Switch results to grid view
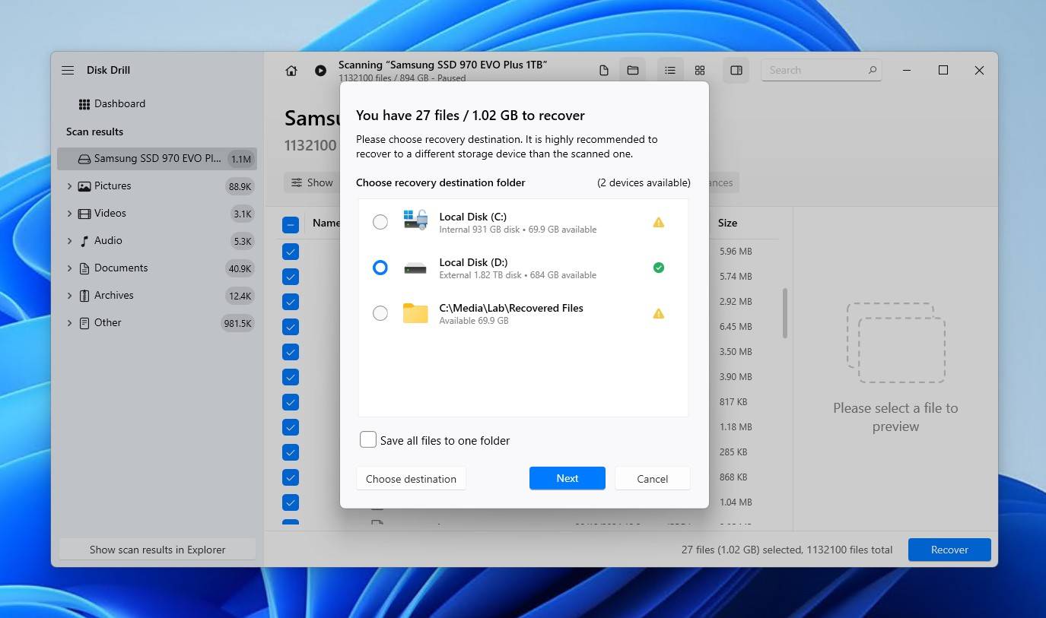 coord(699,70)
